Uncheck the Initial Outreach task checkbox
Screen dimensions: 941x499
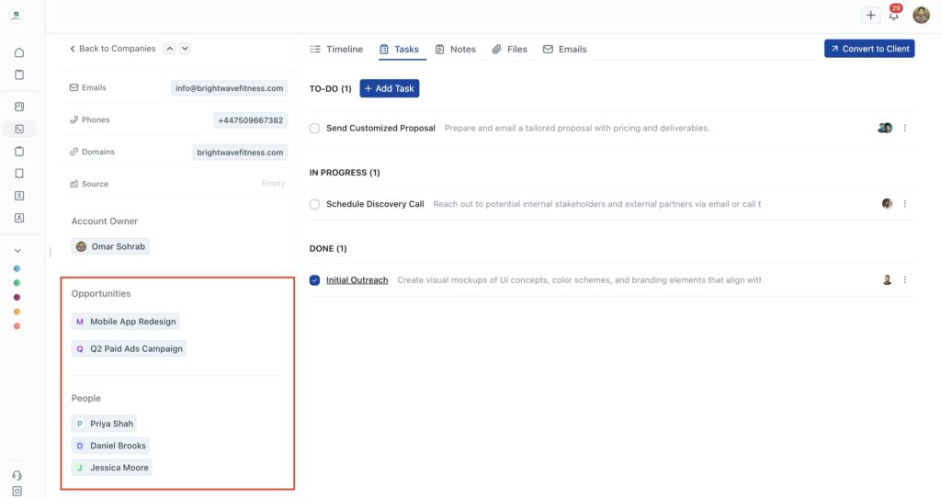point(315,280)
